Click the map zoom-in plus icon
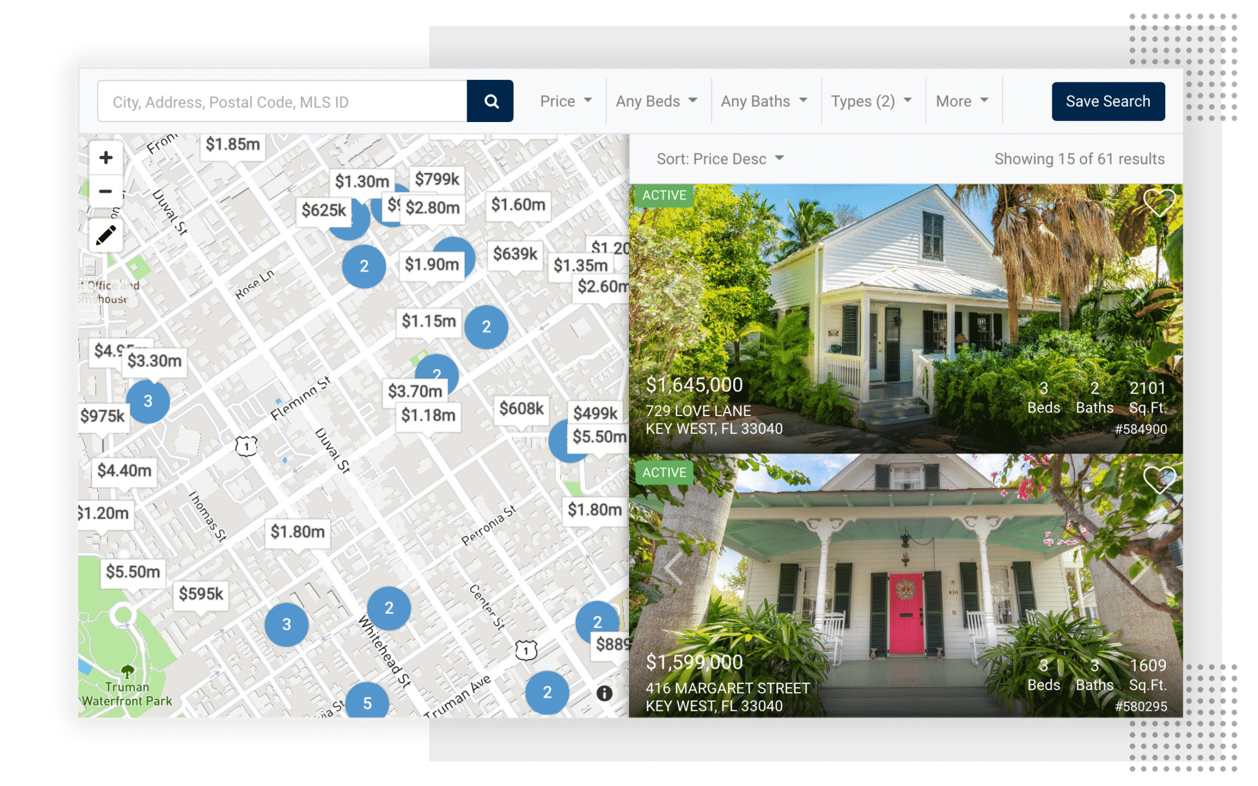 tap(105, 157)
